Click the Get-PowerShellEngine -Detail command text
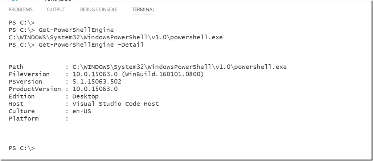373x161 pixels. [91, 44]
